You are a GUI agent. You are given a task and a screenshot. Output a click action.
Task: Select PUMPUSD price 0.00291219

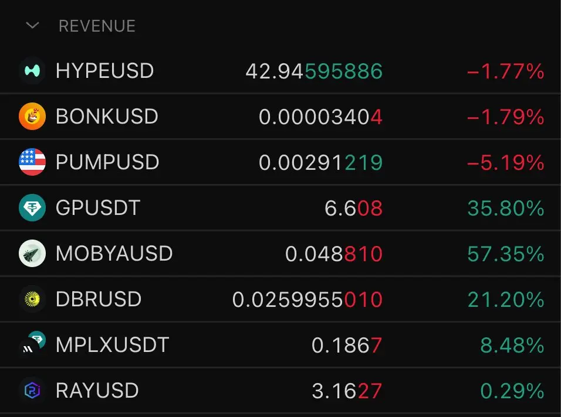tap(320, 162)
